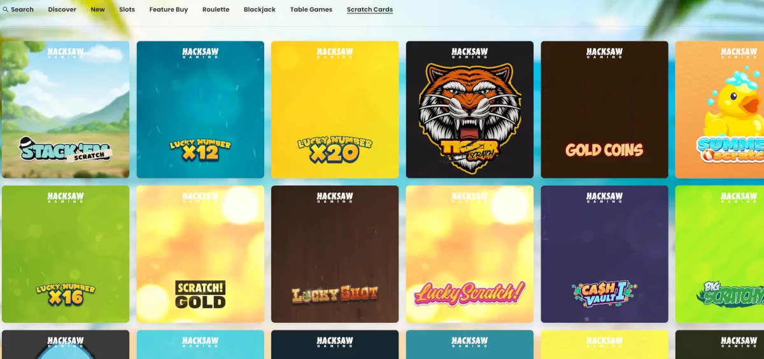This screenshot has height=359, width=764.
Task: Select the Scratch Cards tab
Action: coord(370,10)
